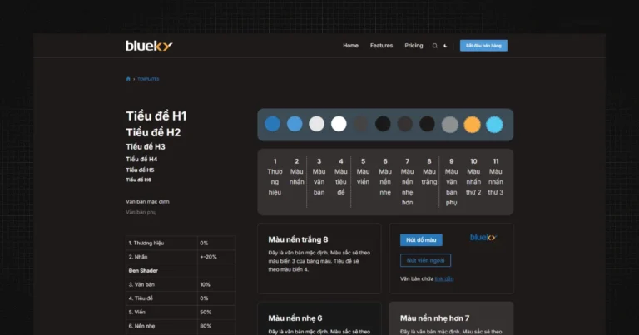Click the 'Màu nền trắng 8' card title
This screenshot has height=335, width=639.
click(x=298, y=239)
